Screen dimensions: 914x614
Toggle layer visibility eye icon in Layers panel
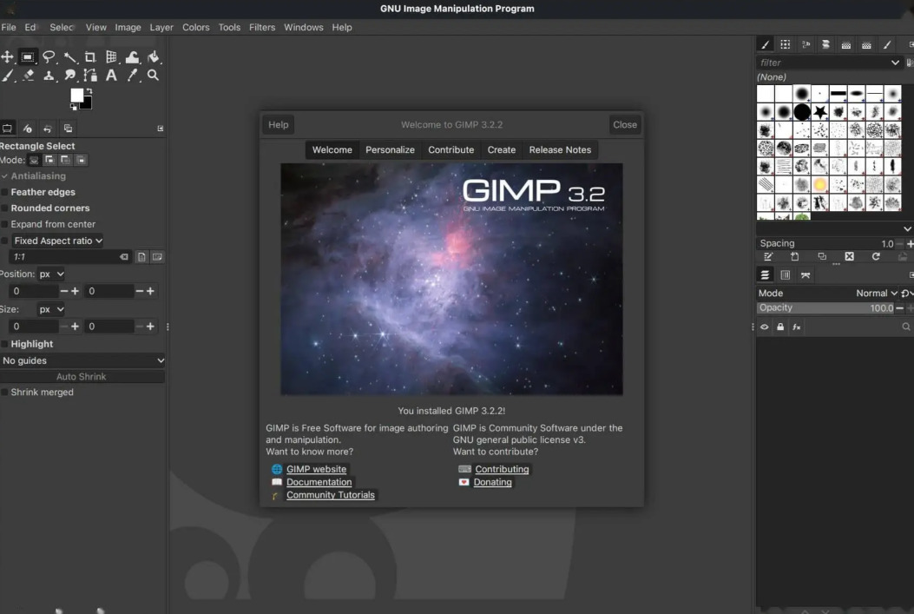764,327
